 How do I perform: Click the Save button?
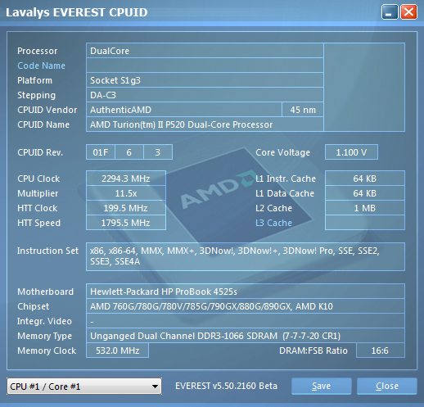click(321, 386)
